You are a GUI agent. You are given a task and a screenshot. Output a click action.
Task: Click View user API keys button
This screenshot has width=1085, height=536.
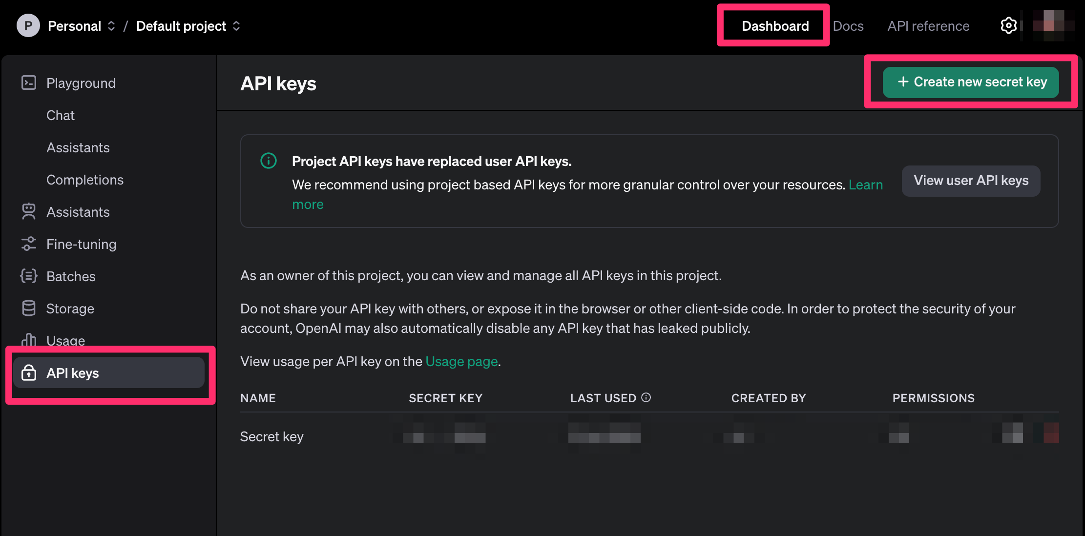click(971, 181)
